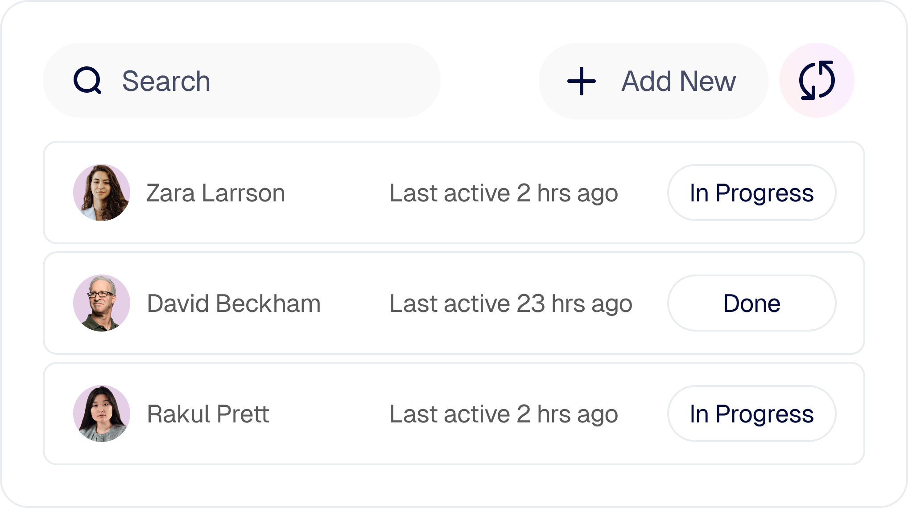Image resolution: width=908 pixels, height=508 pixels.
Task: Click the plus icon beside Add New
Action: click(x=580, y=81)
